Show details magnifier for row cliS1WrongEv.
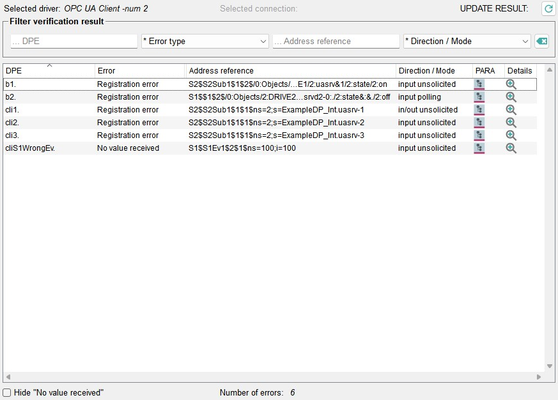This screenshot has height=400, width=558. click(x=511, y=148)
